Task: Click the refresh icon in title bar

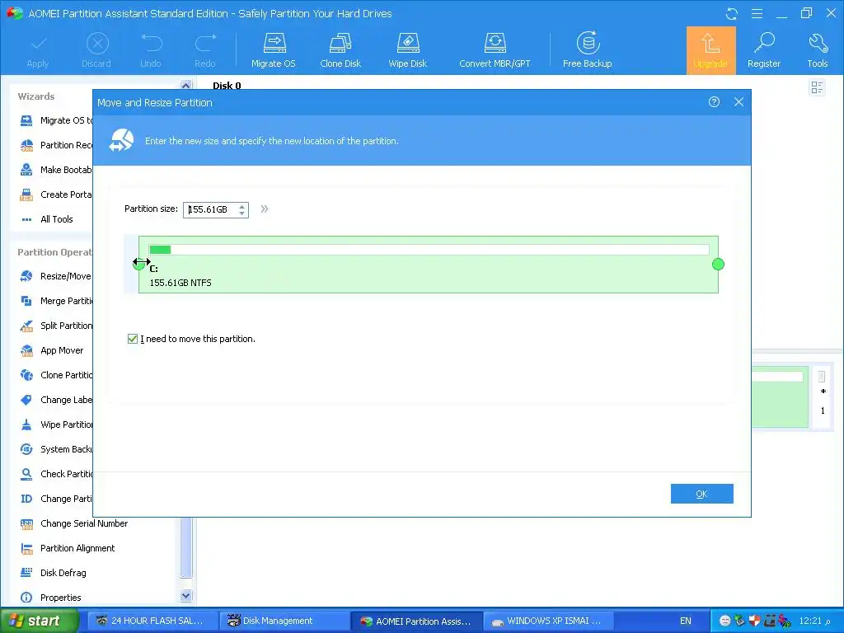Action: (x=732, y=14)
